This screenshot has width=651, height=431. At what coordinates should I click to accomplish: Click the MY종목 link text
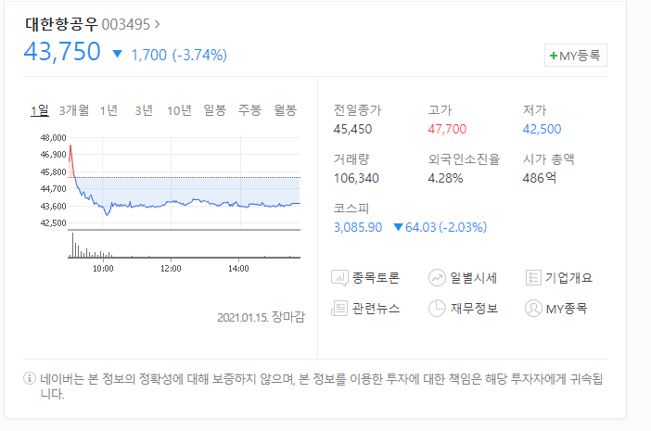[567, 309]
